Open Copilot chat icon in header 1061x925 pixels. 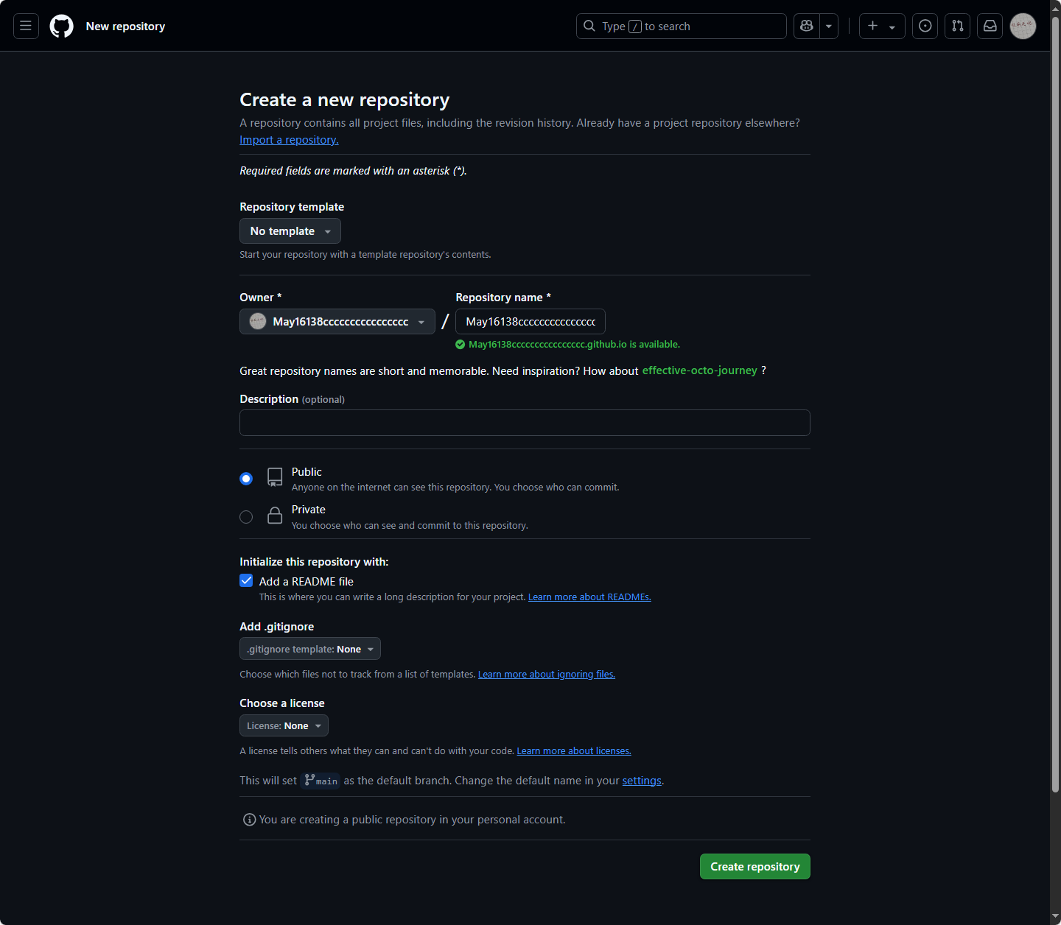click(x=807, y=27)
